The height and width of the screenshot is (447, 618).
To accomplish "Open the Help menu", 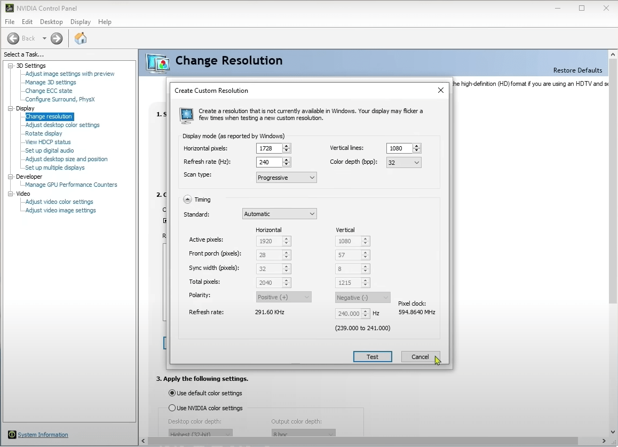I will (x=105, y=22).
